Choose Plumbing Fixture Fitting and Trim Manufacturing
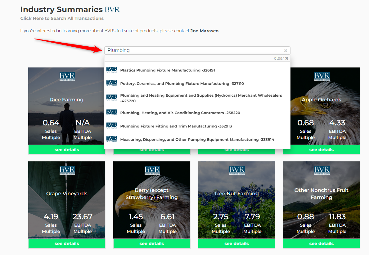This screenshot has height=255, width=369. click(x=176, y=126)
